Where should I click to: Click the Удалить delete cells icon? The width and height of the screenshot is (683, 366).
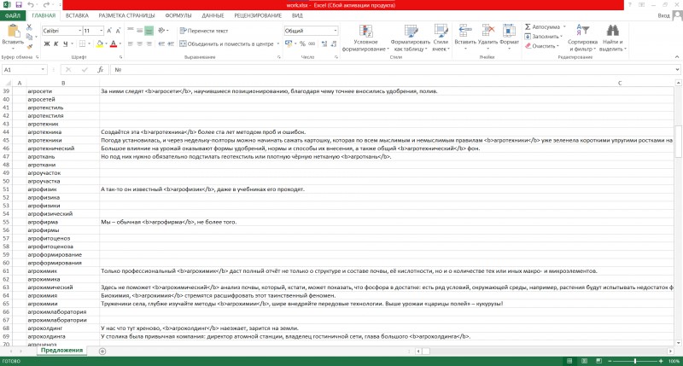pos(487,31)
